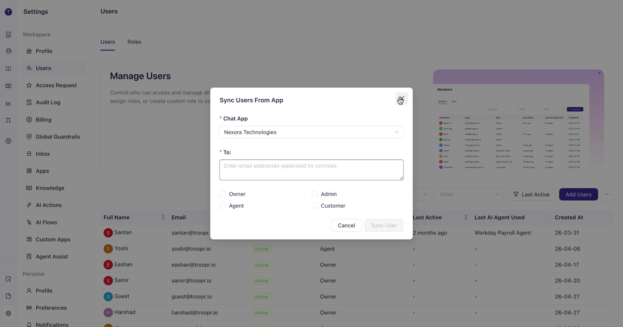The width and height of the screenshot is (623, 327).
Task: Click the Billing dollar icon
Action: 29,120
